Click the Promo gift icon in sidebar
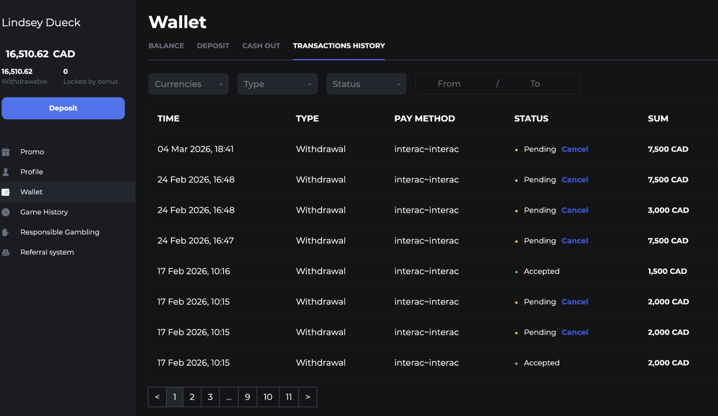The image size is (718, 416). coord(6,152)
